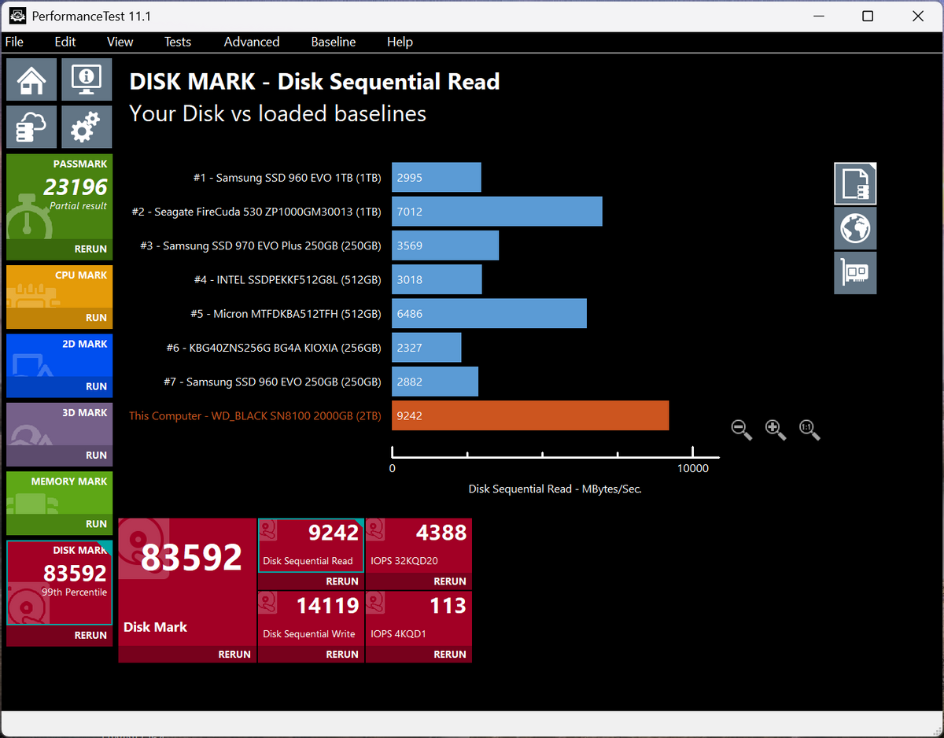The width and height of the screenshot is (944, 738).
Task: Select the Disk Mark 83592 sidebar tile
Action: point(59,583)
